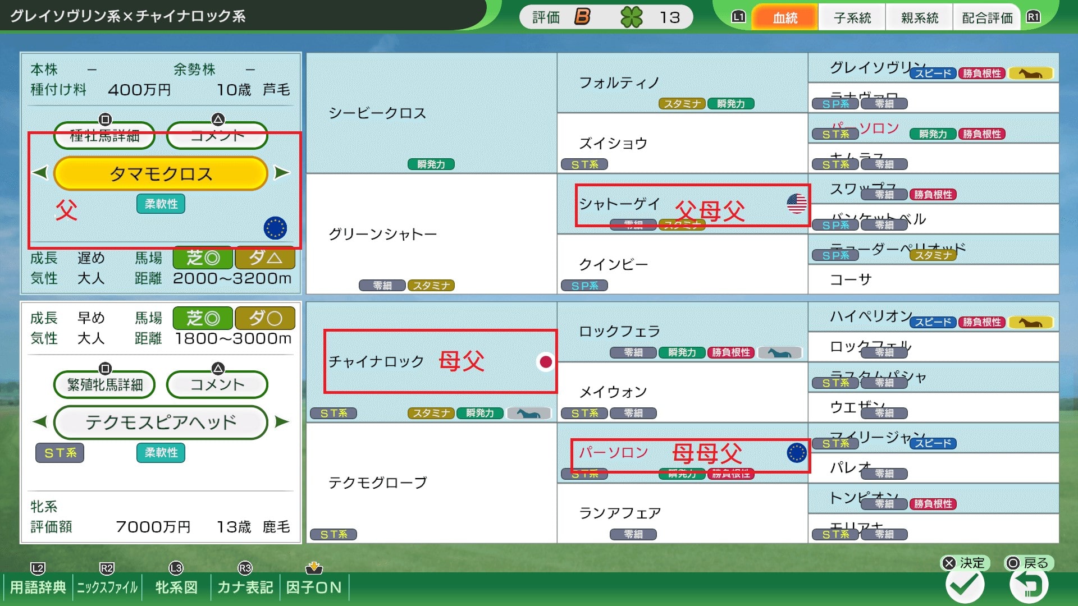Viewport: 1078px width, 606px height.
Task: Select クインビー pedigree entry
Action: point(682,264)
